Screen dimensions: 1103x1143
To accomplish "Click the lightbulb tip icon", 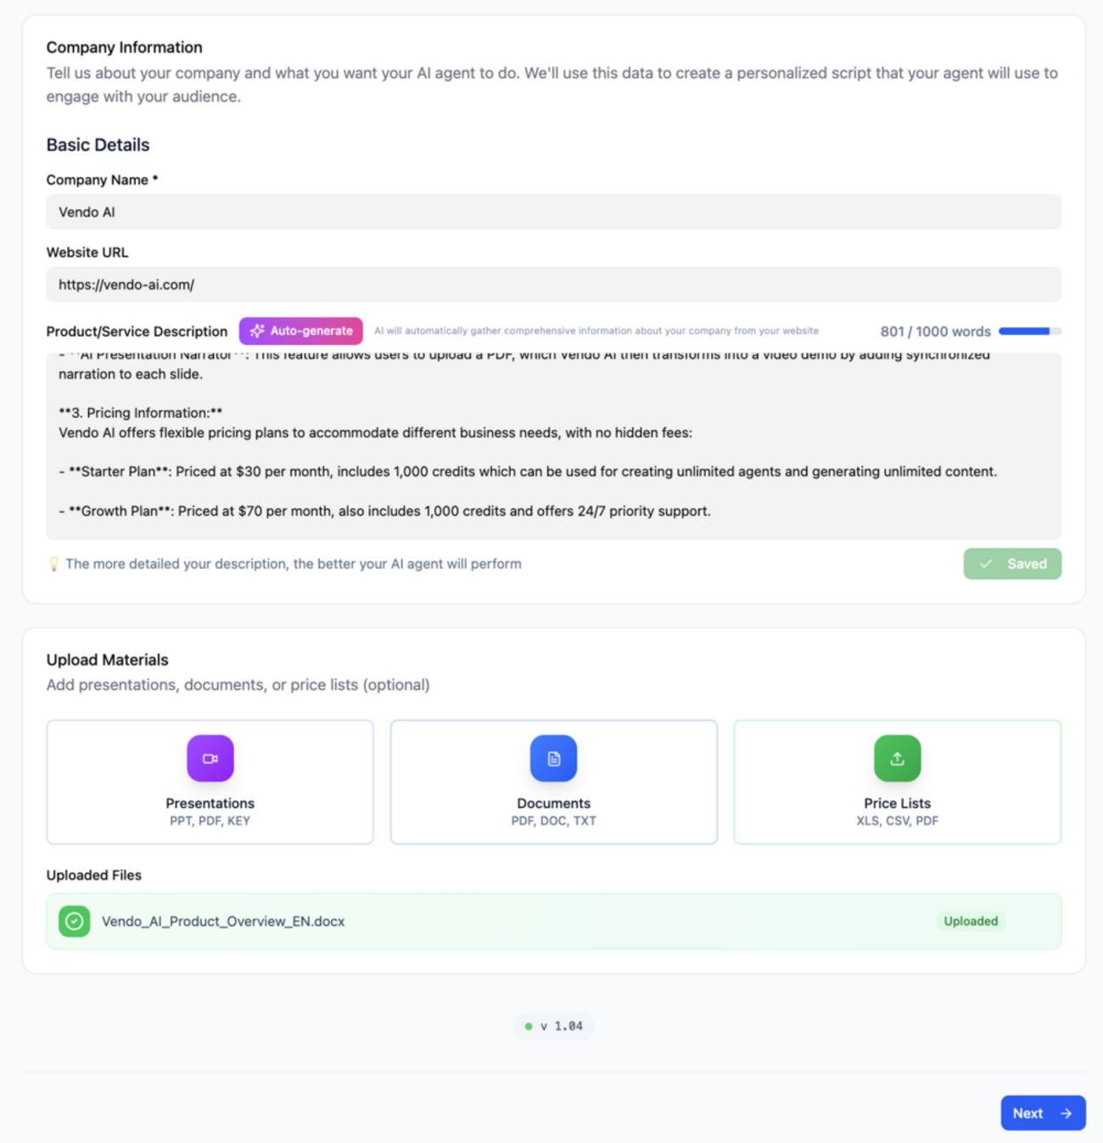I will coord(54,563).
